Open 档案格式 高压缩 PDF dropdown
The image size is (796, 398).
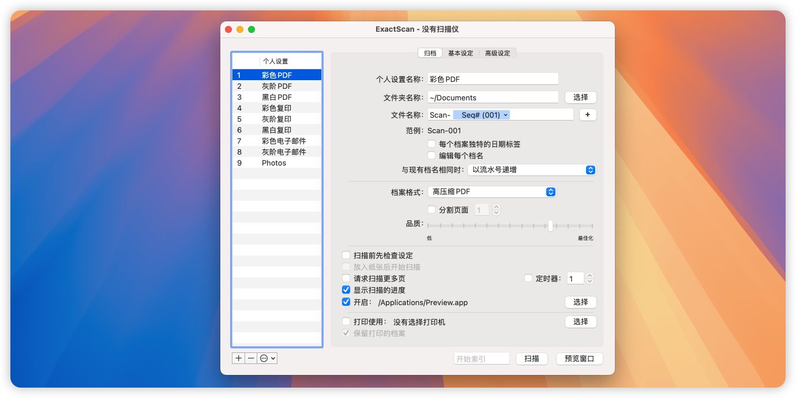point(492,192)
